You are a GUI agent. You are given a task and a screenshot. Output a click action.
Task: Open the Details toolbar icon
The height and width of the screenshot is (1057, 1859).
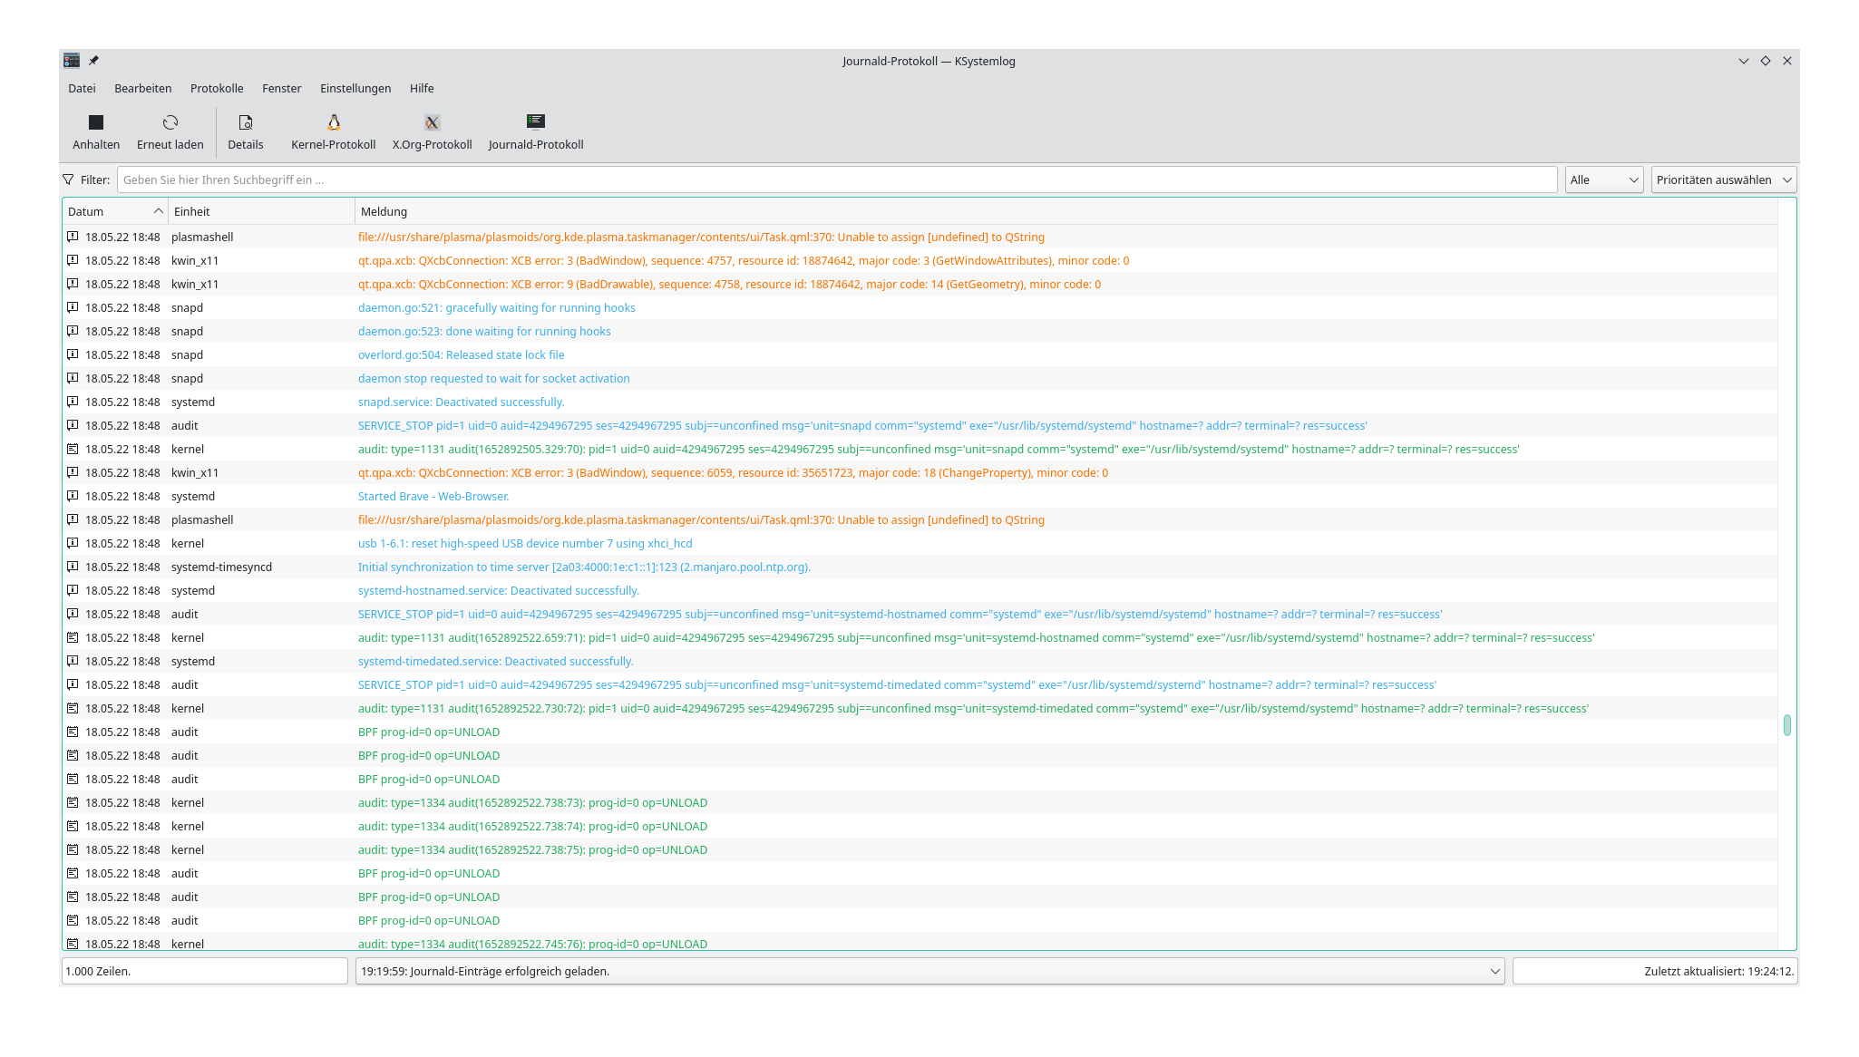pos(246,122)
